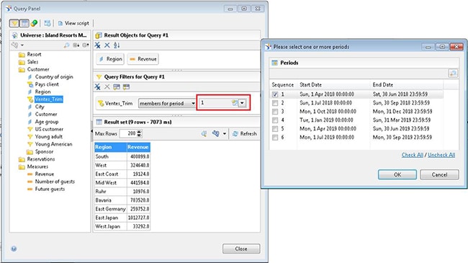Click the remove all icon in Result Objects

pos(98,45)
